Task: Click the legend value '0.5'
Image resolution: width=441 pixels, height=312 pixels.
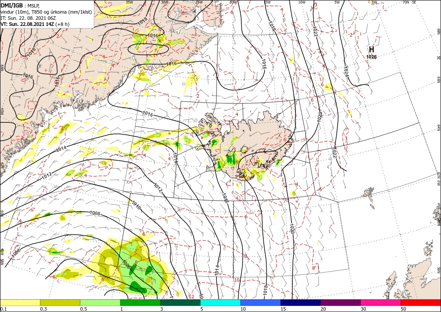Action: [x=83, y=309]
